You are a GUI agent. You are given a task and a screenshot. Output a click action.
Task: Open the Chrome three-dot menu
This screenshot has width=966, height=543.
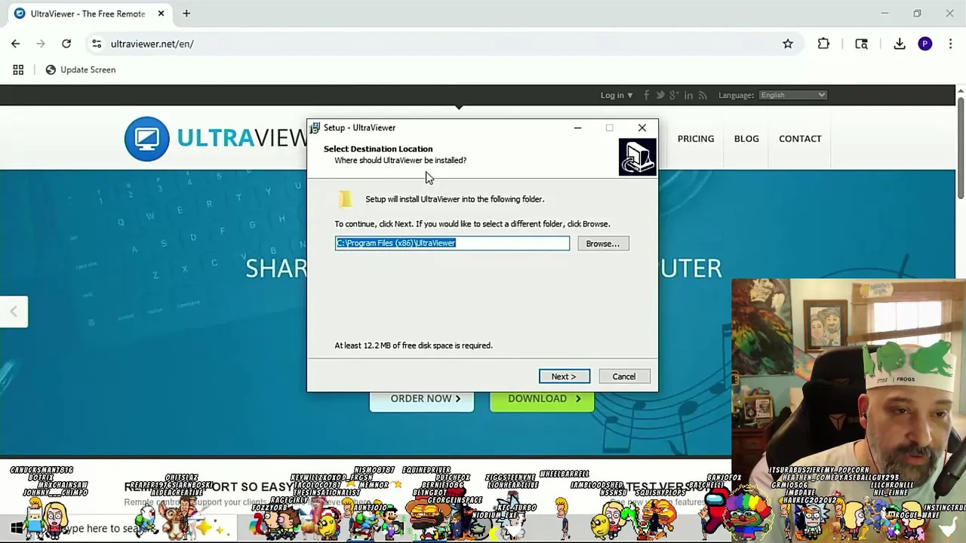pyautogui.click(x=950, y=44)
